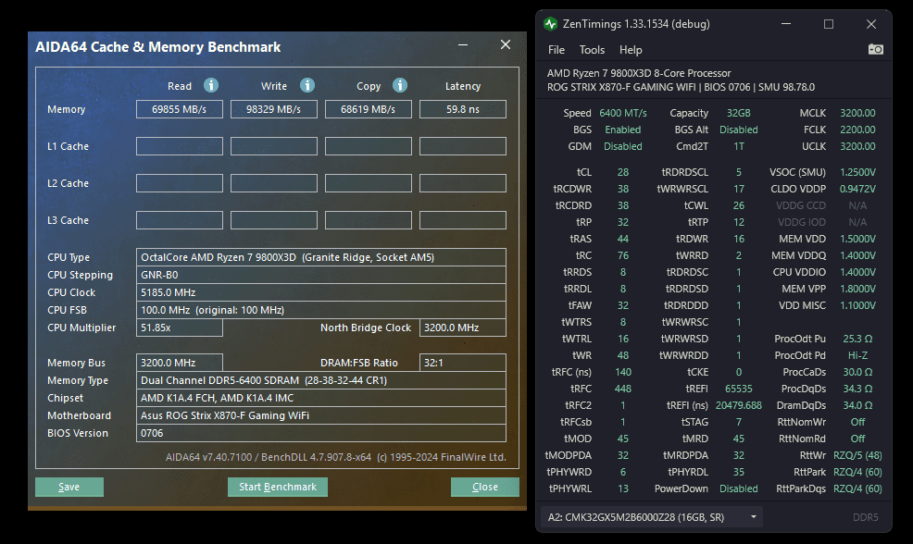Click the empty L3 Cache Latency field

(x=463, y=220)
